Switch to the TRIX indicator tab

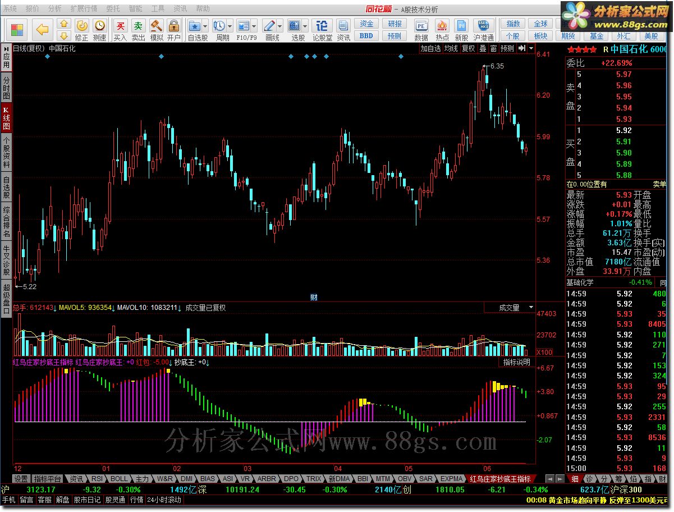314,479
